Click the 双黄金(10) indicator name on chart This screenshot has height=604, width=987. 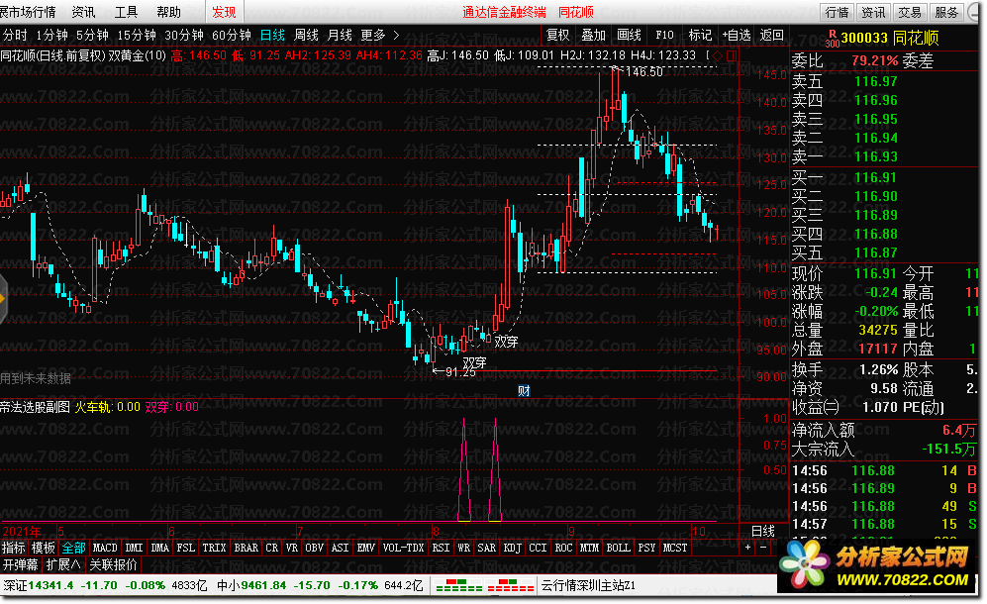pos(138,55)
